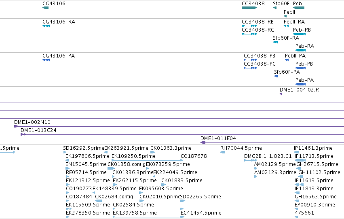
Task: Click the DME1-011E04 clone label
Action: click(x=218, y=138)
